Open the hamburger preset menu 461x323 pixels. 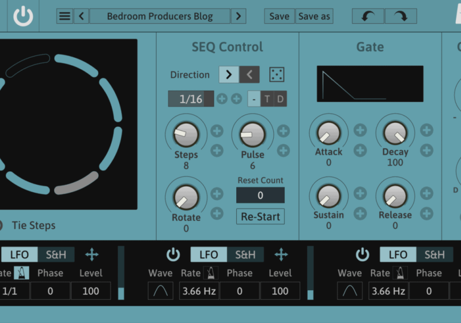[x=65, y=16]
